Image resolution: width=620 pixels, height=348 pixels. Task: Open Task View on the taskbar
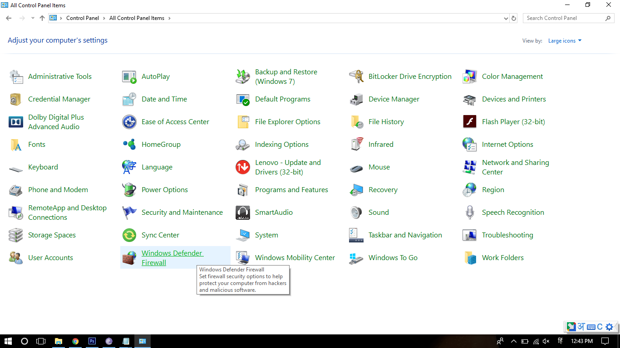click(41, 341)
